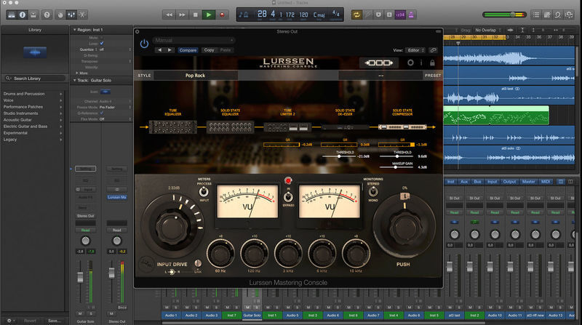Go to previous plugin setting arrow
This screenshot has width=582, height=325.
point(159,50)
